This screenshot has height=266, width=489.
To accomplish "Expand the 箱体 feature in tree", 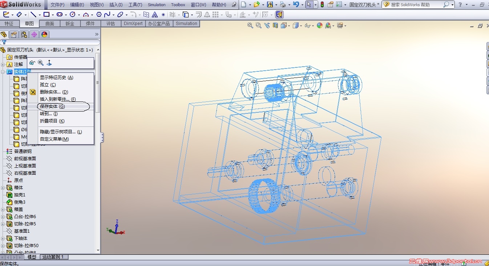I will [3, 188].
